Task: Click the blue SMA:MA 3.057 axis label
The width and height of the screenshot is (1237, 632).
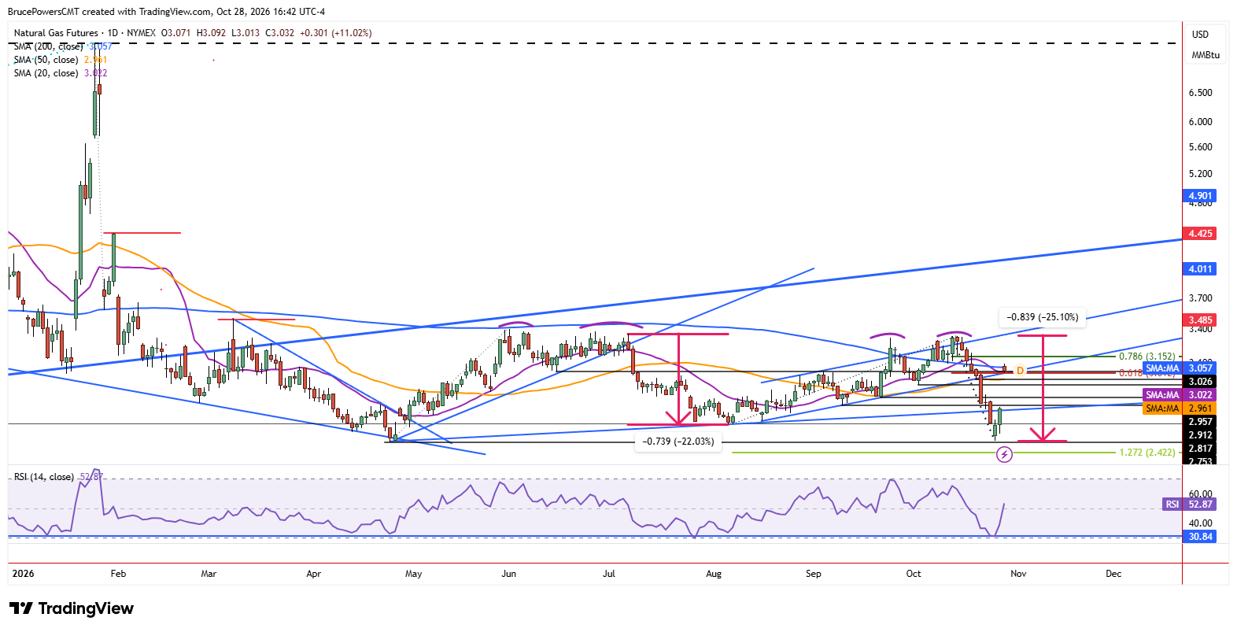Action: (x=1180, y=368)
